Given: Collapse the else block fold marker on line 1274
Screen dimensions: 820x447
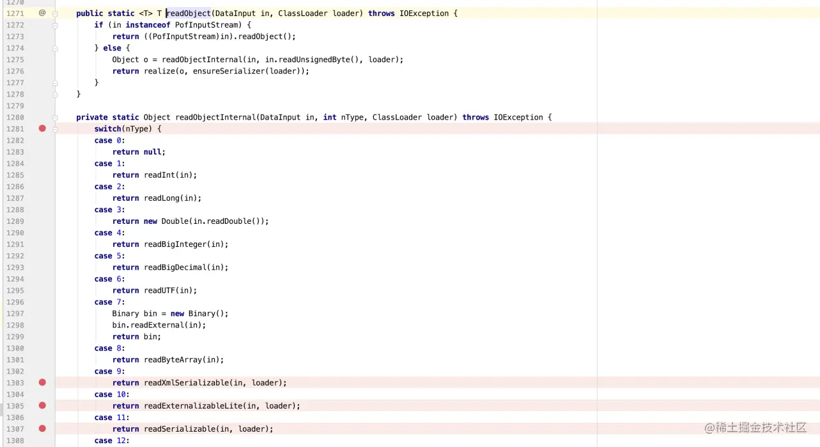Looking at the screenshot, I should [55, 48].
